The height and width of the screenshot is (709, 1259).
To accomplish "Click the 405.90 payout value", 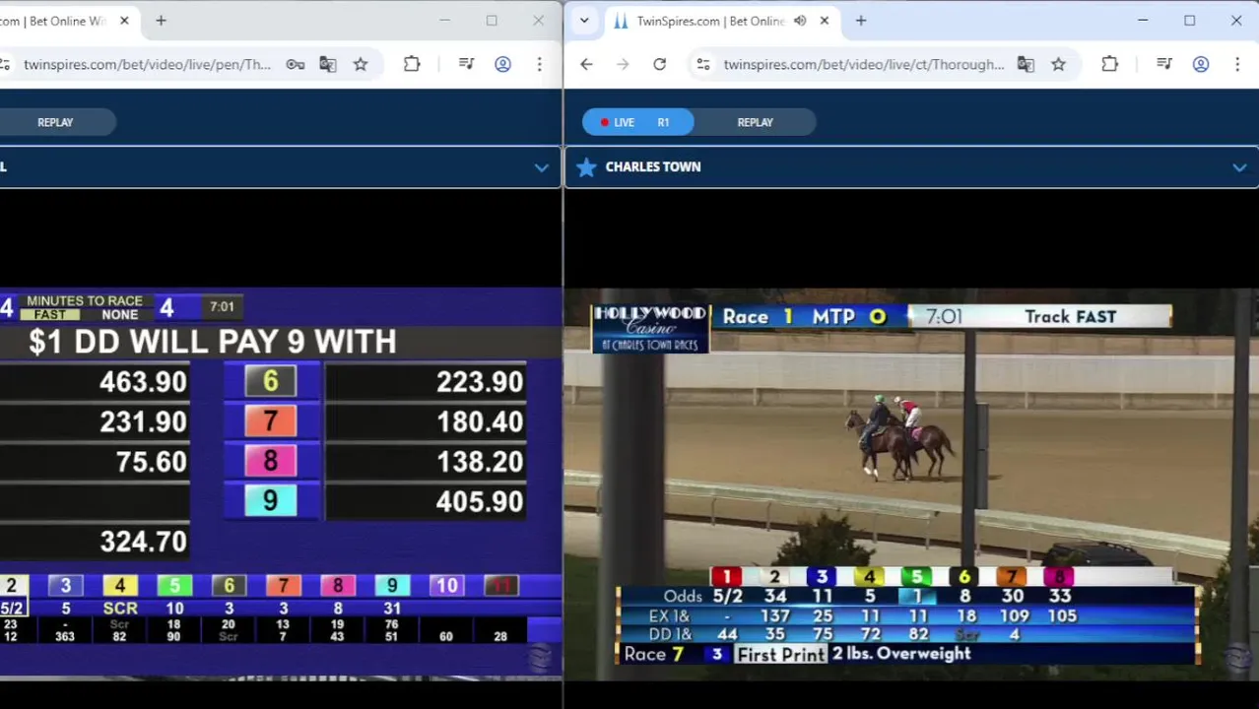I will click(480, 502).
